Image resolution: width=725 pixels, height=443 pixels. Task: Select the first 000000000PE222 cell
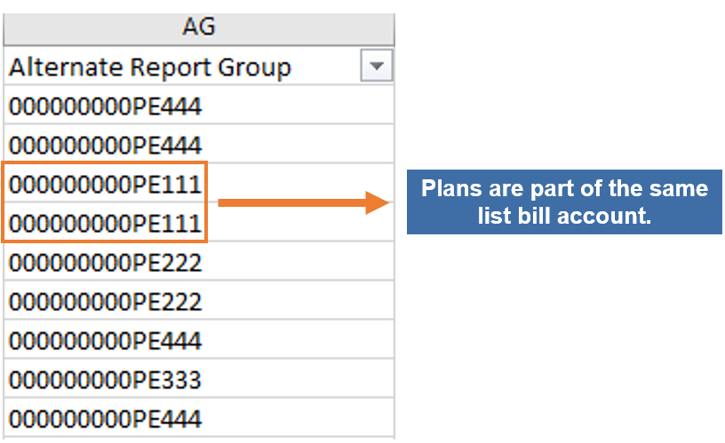click(x=107, y=262)
